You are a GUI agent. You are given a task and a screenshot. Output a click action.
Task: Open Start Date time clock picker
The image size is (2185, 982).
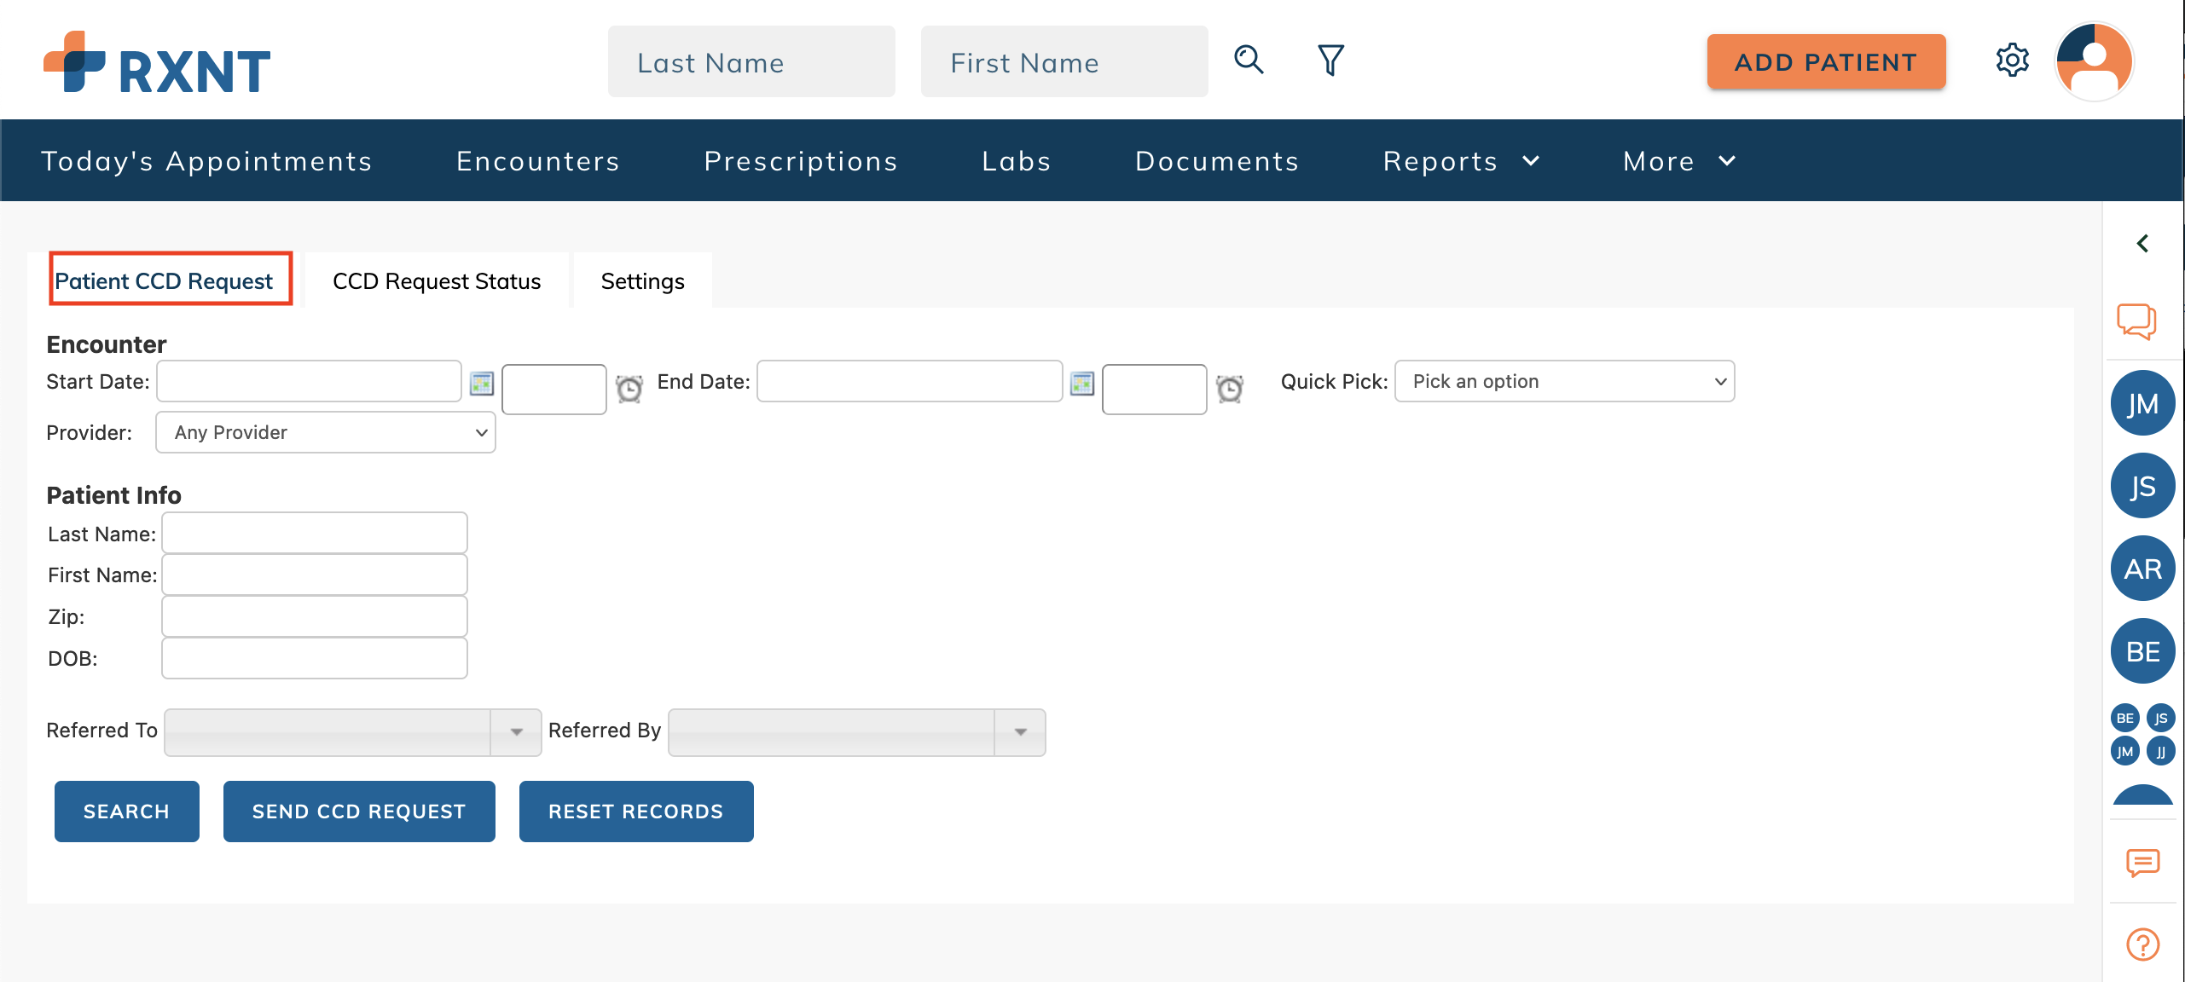coord(629,389)
